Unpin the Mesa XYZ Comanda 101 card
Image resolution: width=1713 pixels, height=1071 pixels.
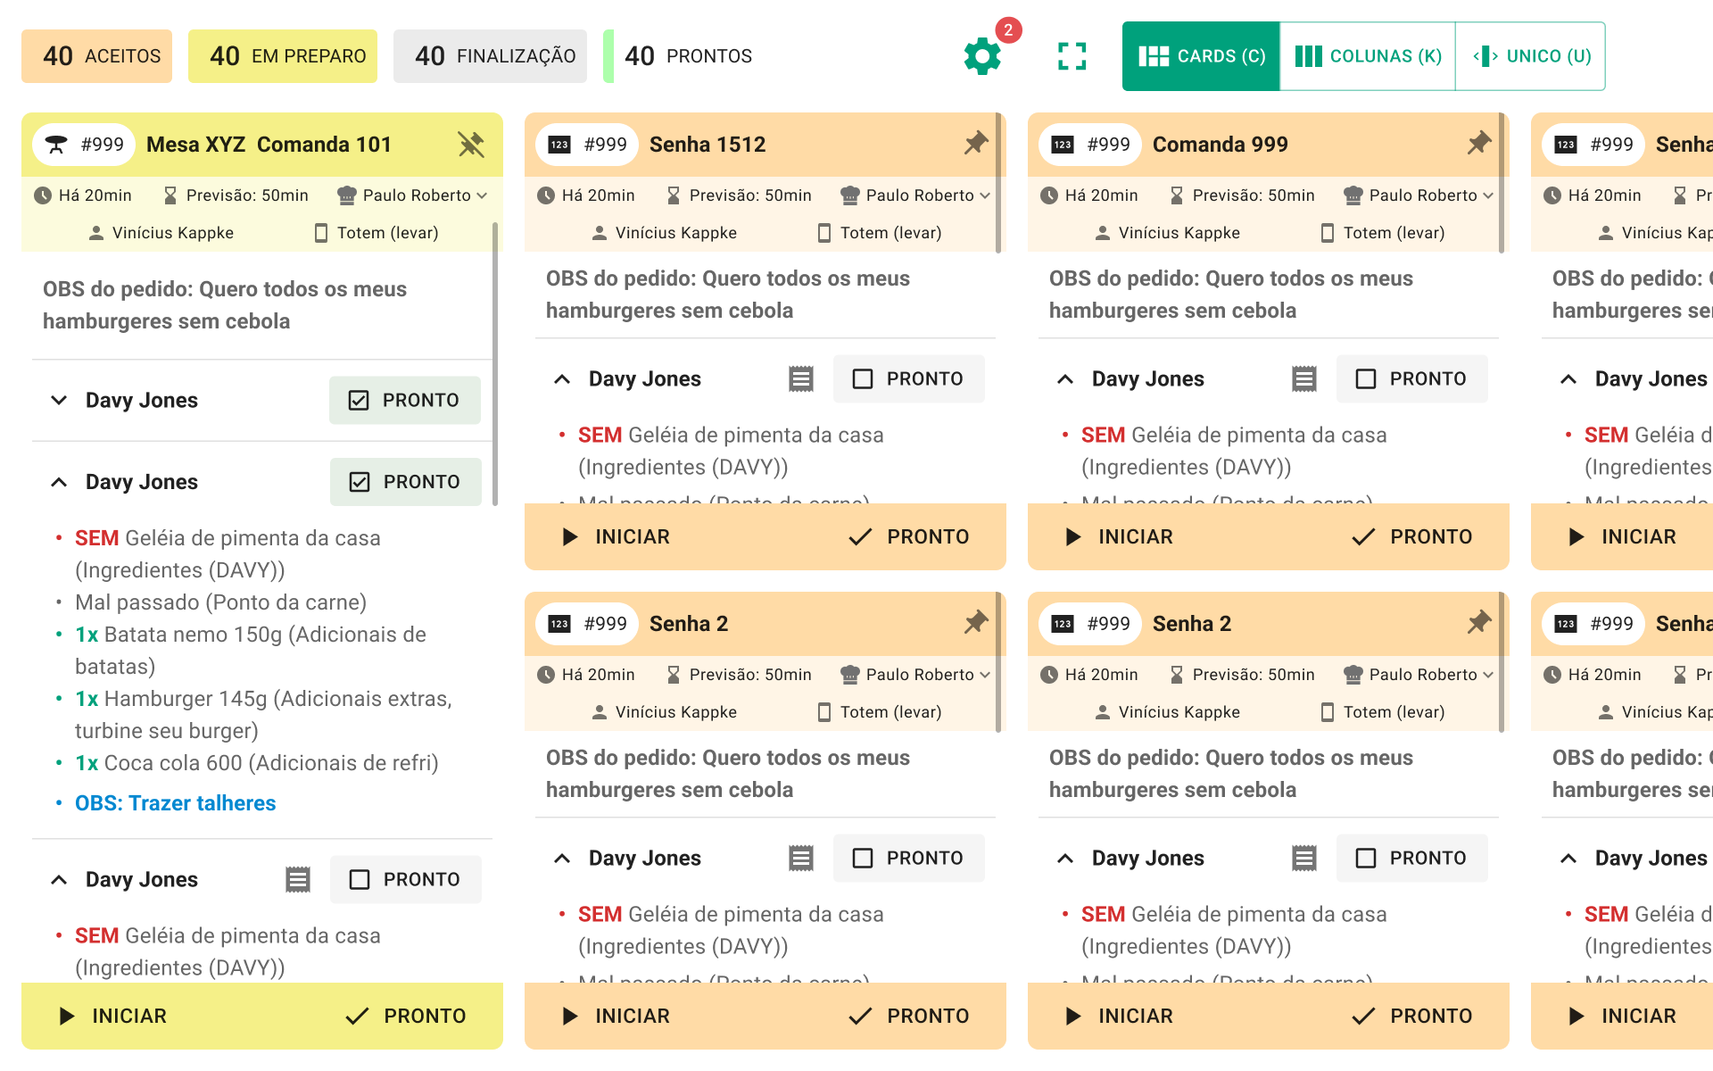[470, 144]
